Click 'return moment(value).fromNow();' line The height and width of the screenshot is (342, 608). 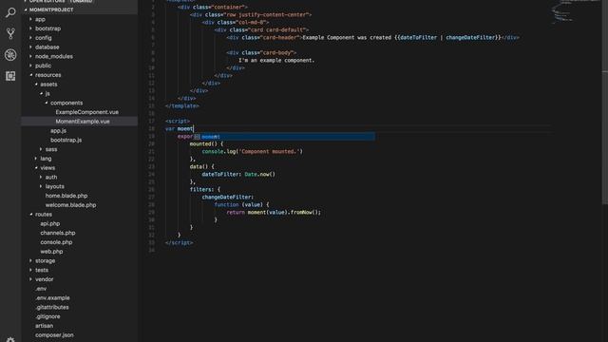274,212
